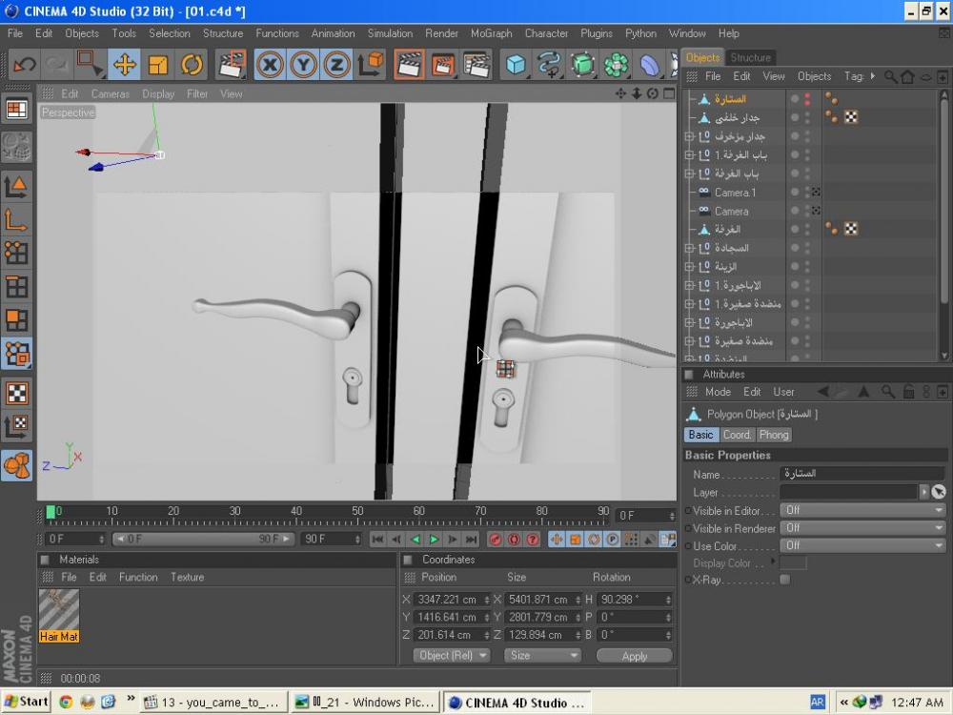This screenshot has width=953, height=715.
Task: Switch to the Structure tab
Action: (x=750, y=57)
